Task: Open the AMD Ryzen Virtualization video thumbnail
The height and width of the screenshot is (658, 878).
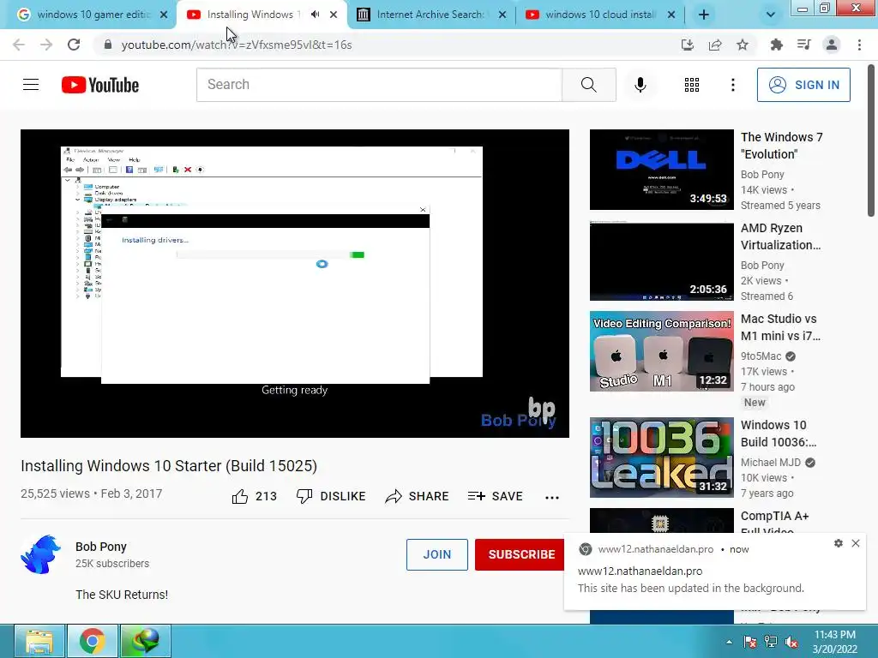Action: [661, 260]
